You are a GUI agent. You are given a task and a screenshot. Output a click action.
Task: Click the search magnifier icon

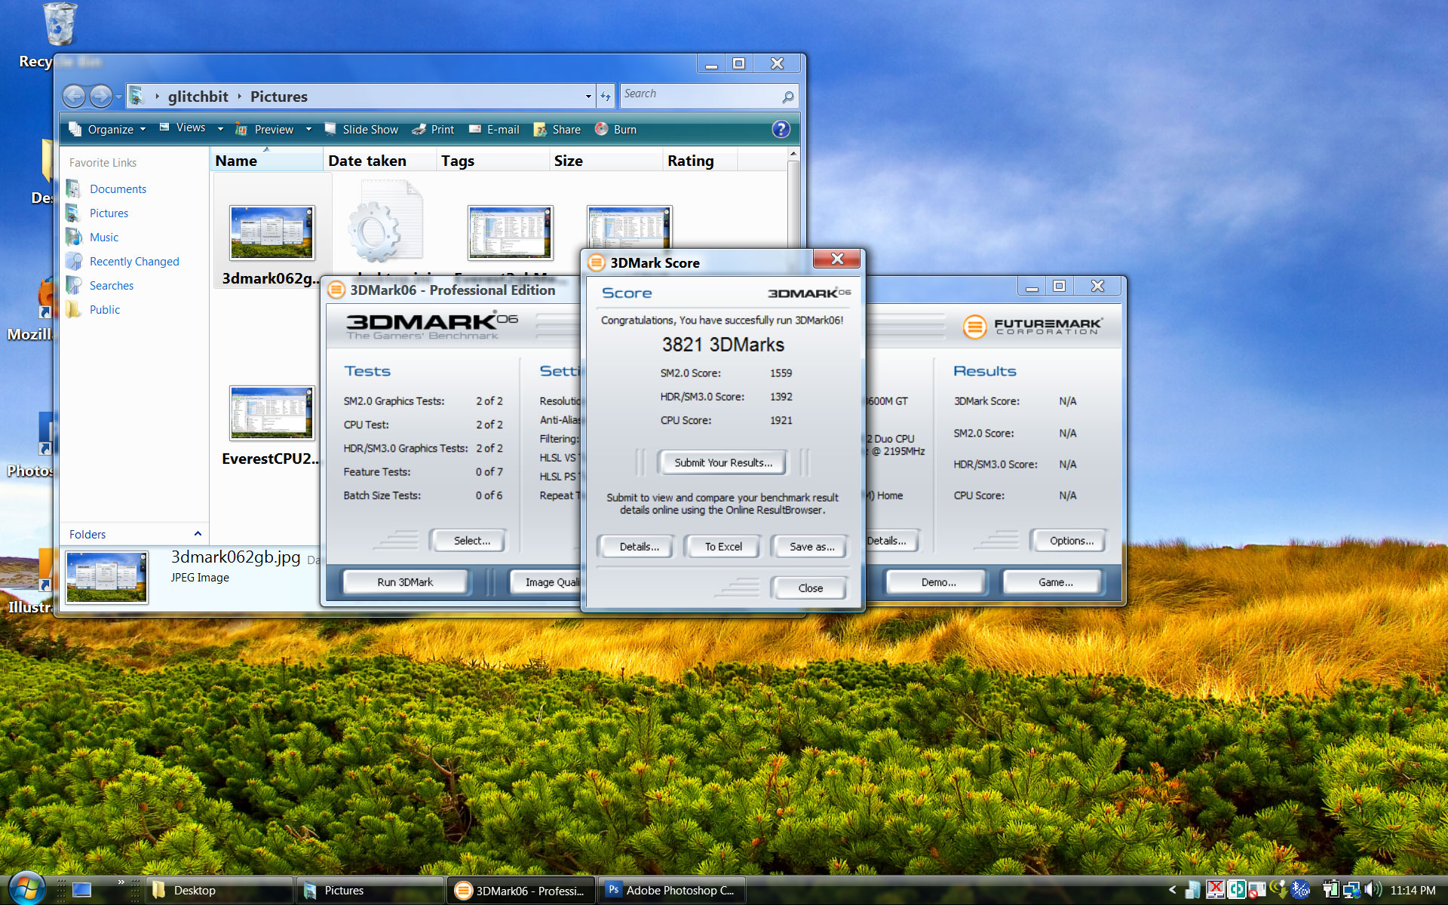787,97
